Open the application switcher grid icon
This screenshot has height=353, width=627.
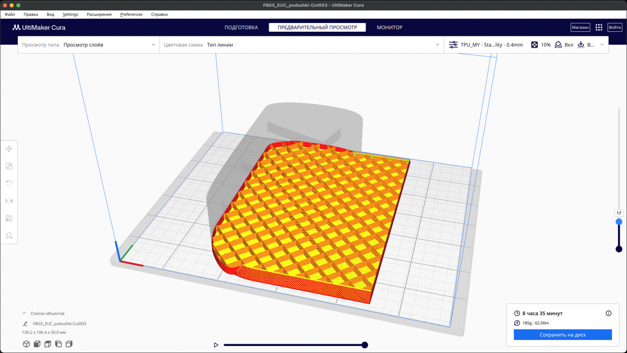tap(599, 27)
